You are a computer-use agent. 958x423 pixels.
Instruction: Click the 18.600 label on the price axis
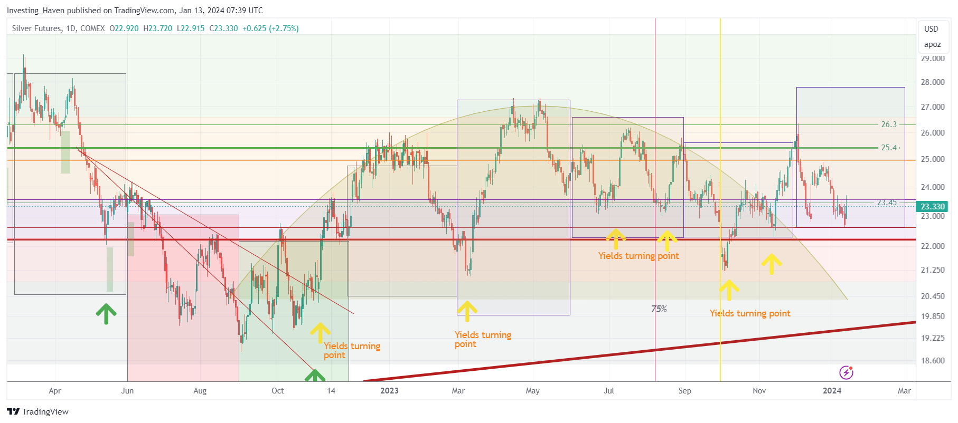tap(933, 361)
